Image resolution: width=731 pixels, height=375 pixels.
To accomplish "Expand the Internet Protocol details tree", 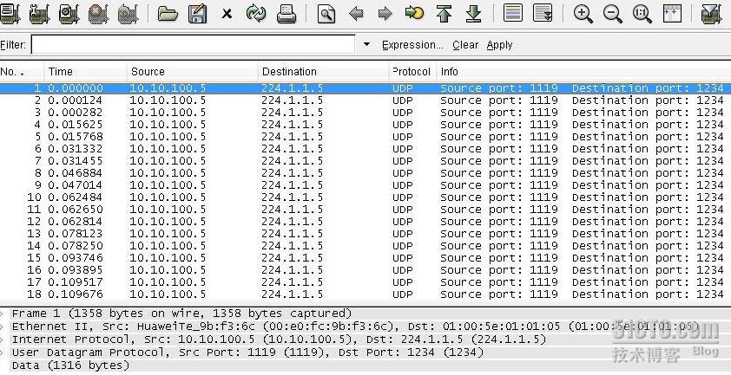I will click(3, 339).
